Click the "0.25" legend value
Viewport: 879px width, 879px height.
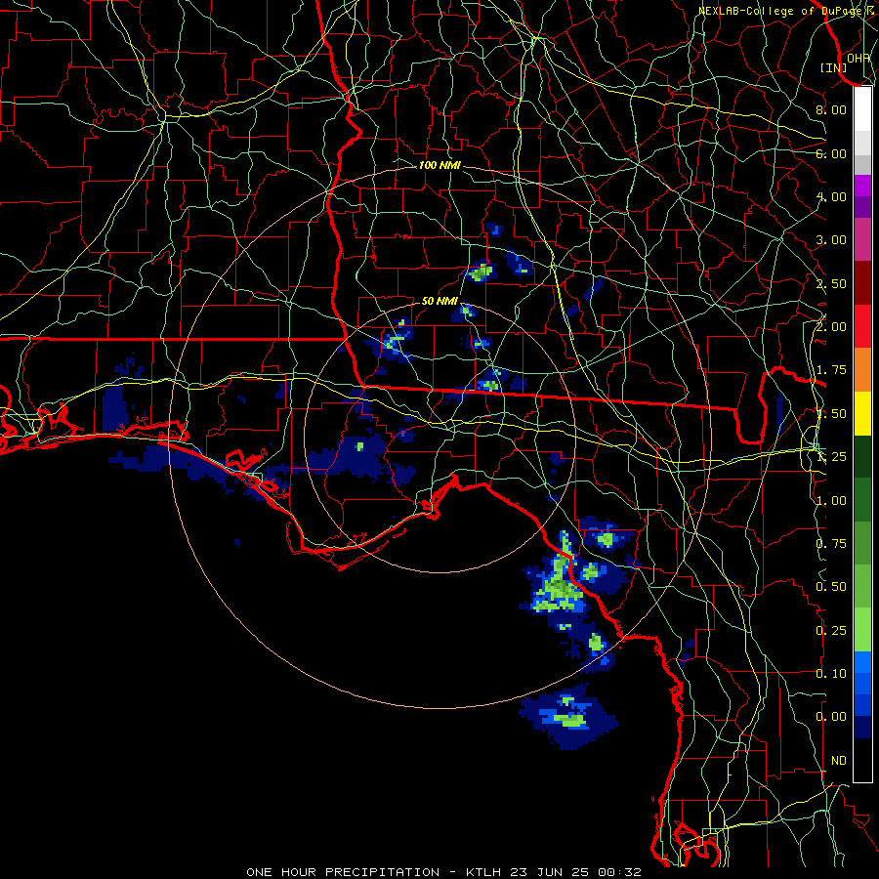coord(831,631)
